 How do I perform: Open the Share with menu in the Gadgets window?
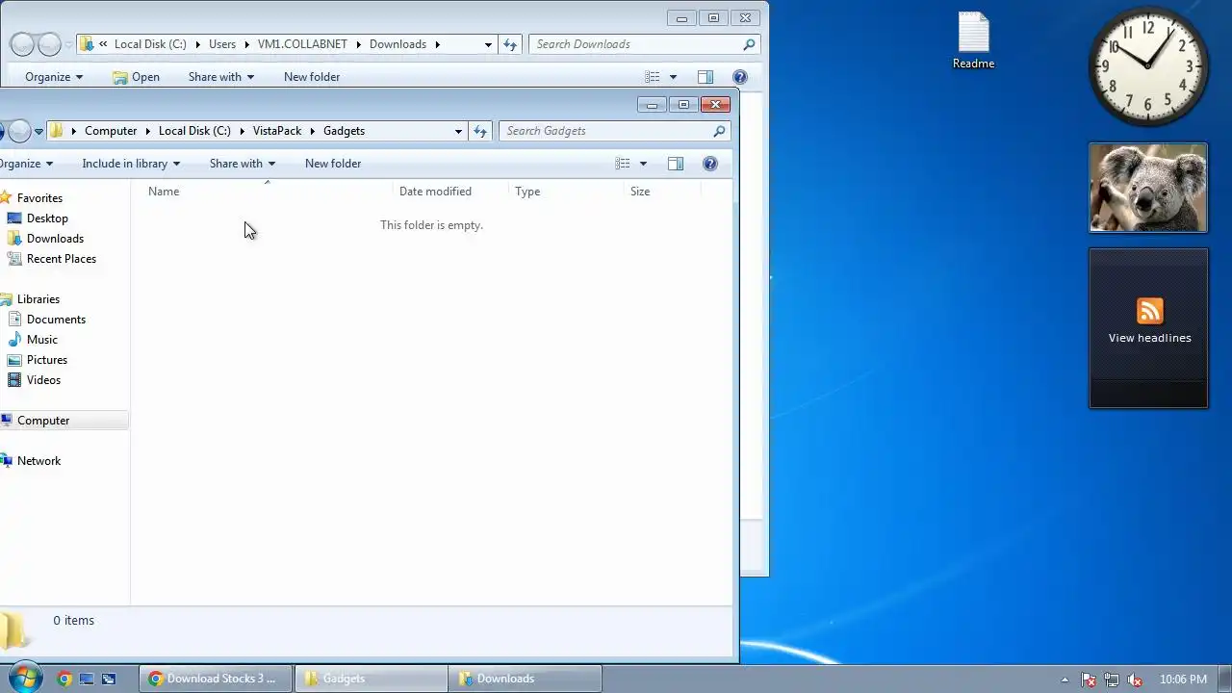pyautogui.click(x=243, y=164)
